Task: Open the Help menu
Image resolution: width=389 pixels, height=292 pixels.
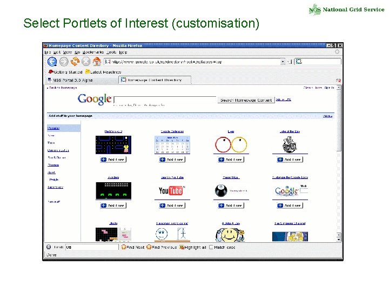Action: pos(123,52)
